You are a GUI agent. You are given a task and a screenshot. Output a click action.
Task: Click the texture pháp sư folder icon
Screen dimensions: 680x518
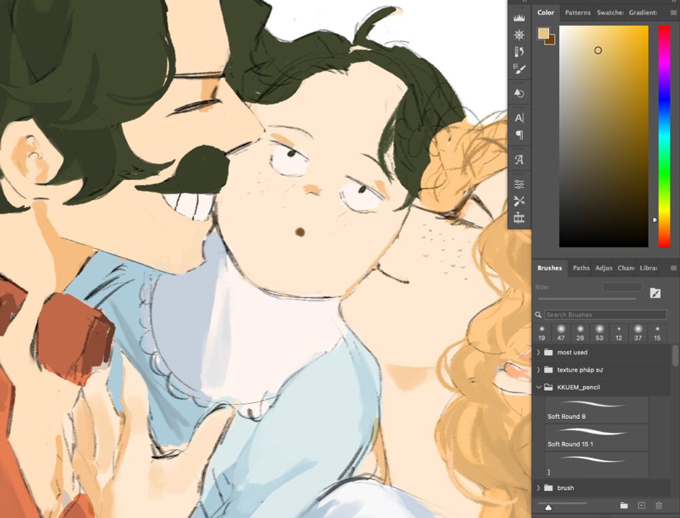click(x=548, y=370)
